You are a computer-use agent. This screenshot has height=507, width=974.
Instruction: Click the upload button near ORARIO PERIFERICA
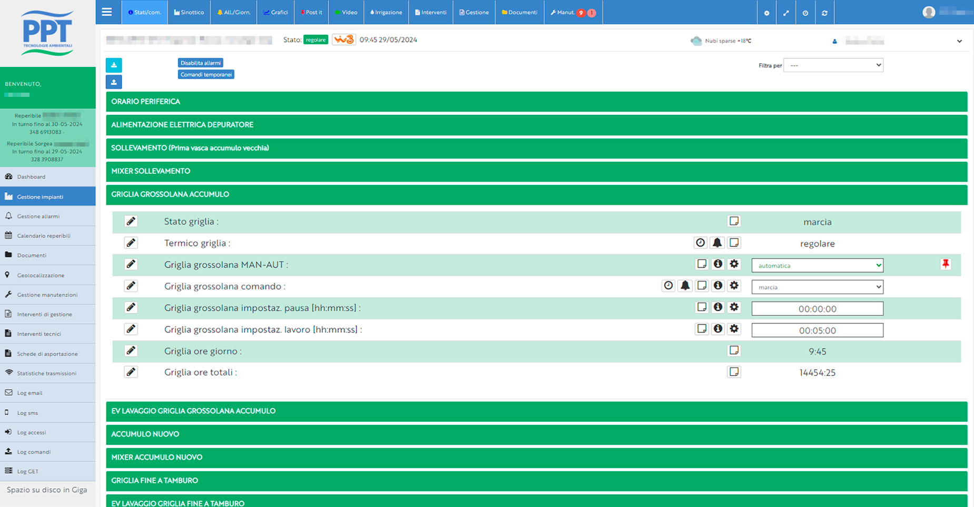114,82
